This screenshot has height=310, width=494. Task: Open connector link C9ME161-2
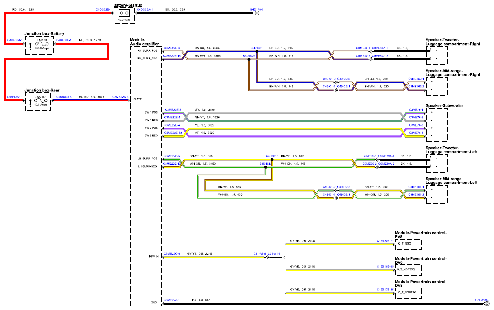click(416, 194)
